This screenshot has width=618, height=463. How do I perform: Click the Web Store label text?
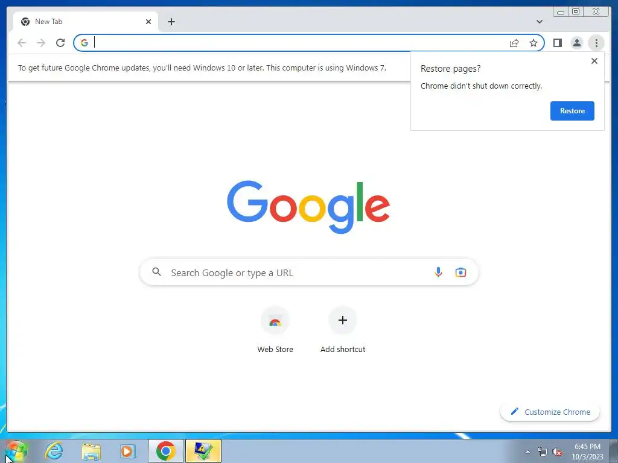(275, 349)
